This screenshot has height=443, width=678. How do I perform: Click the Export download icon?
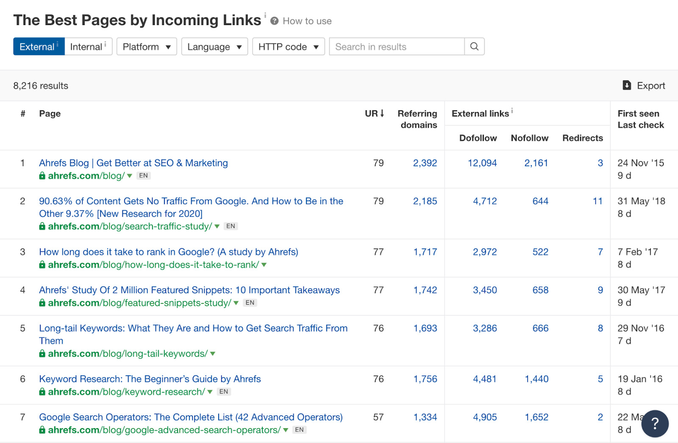(x=627, y=85)
